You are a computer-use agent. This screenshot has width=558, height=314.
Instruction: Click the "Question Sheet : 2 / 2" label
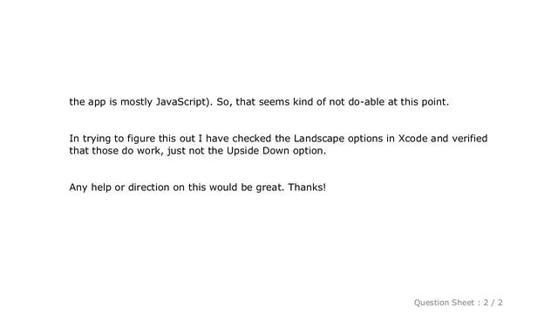(458, 303)
